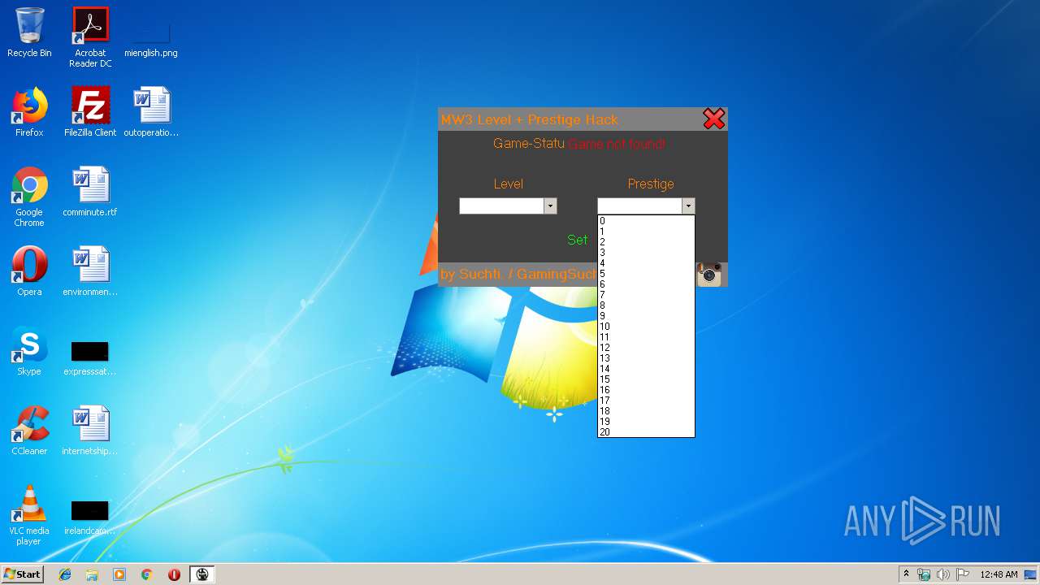Click the 'Game not found!' status message
The height and width of the screenshot is (585, 1040).
pyautogui.click(x=617, y=144)
